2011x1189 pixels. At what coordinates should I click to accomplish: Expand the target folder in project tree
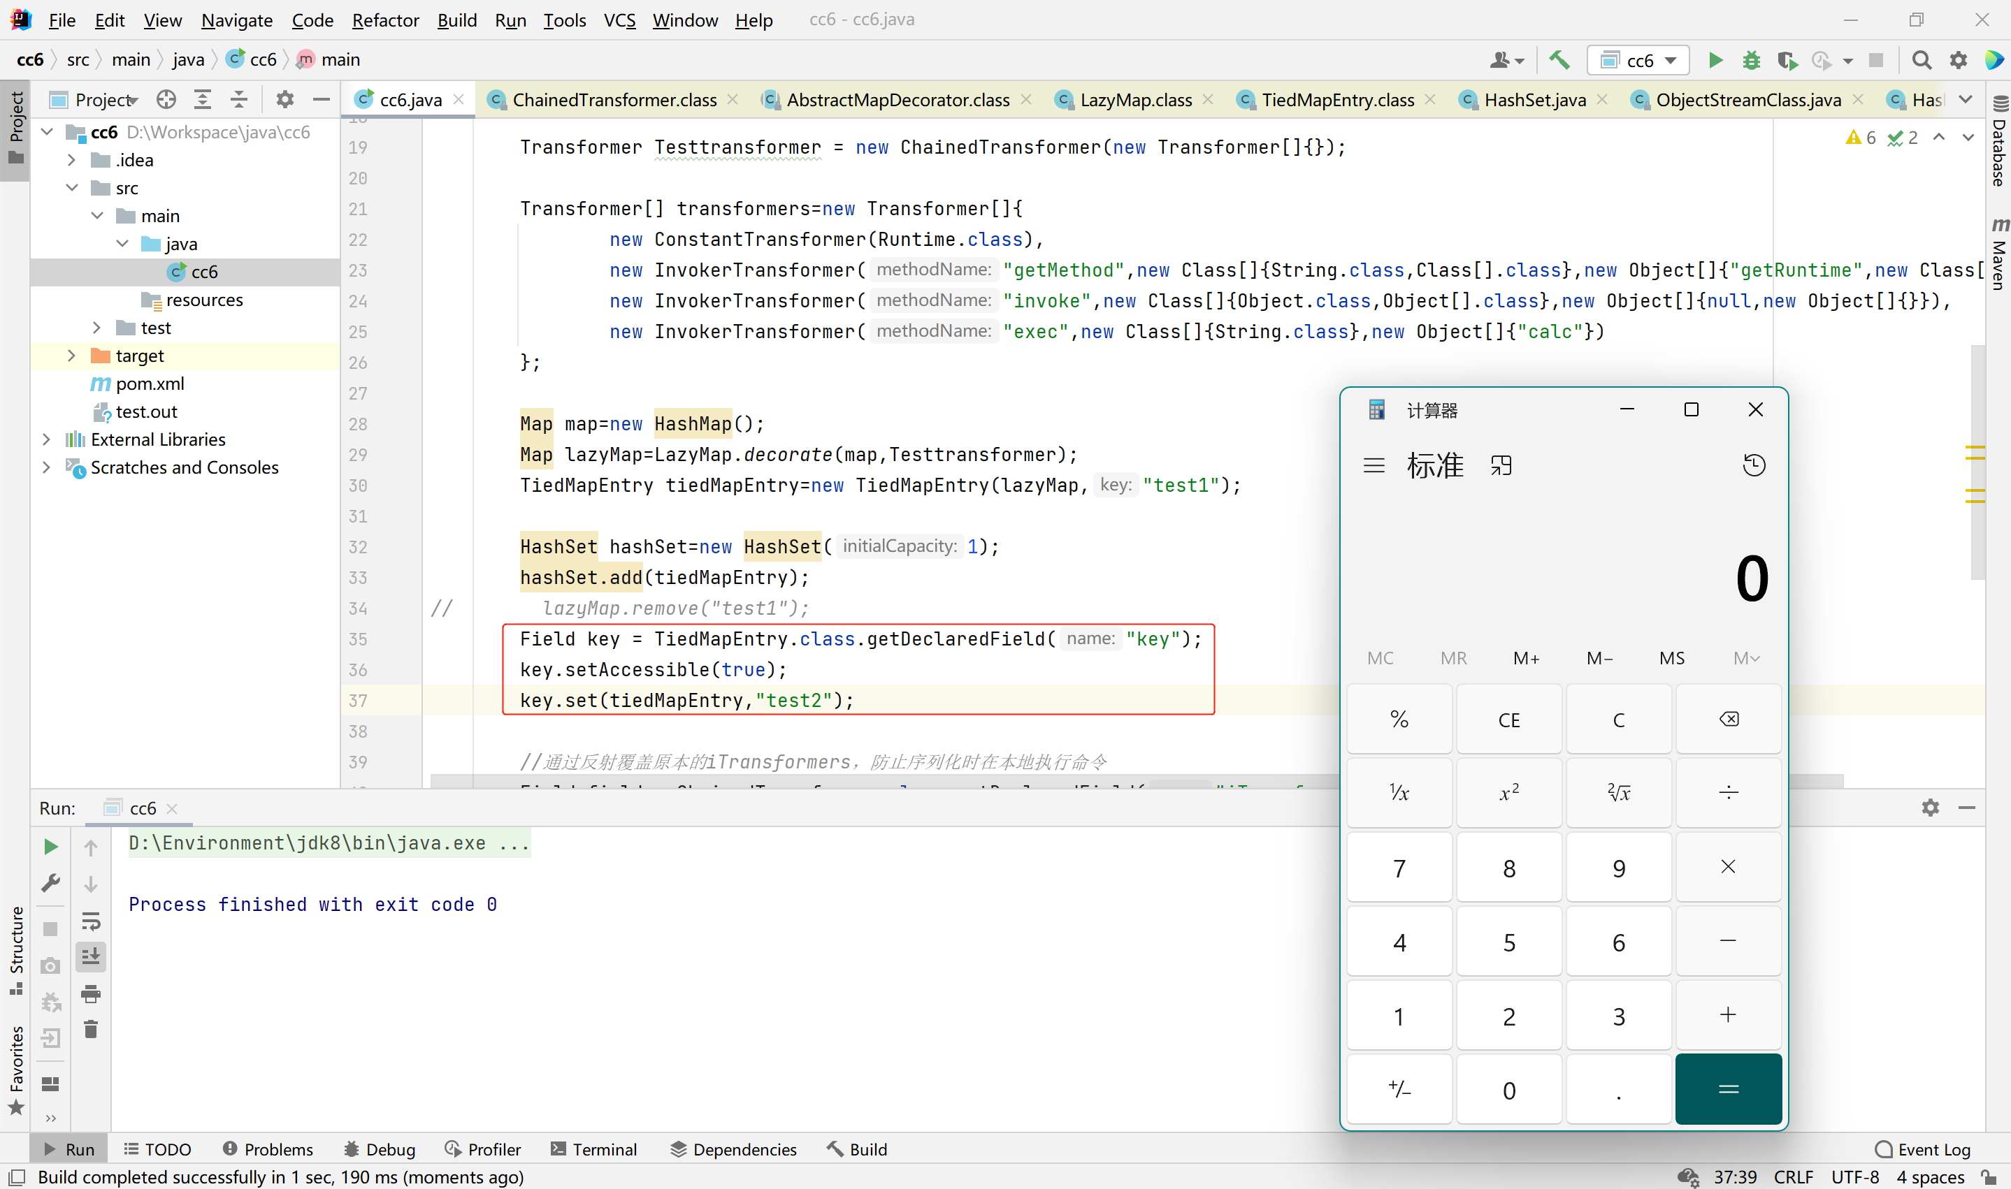pos(71,356)
